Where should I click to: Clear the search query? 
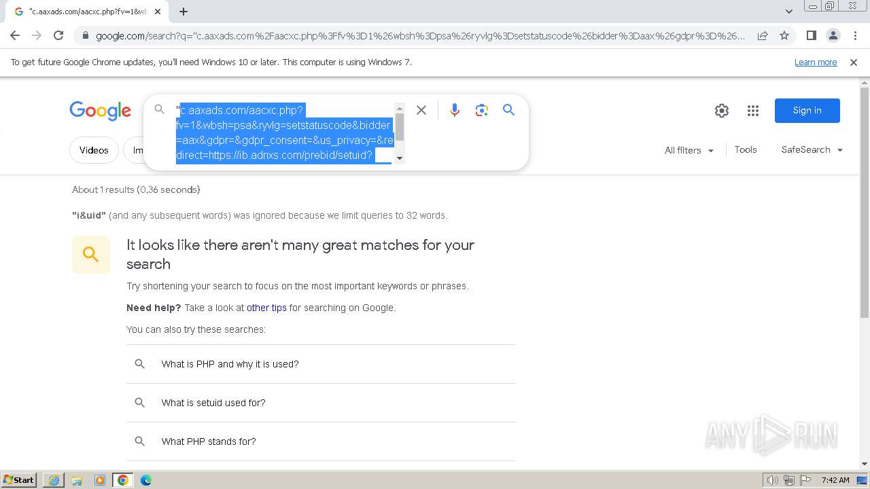click(x=421, y=110)
